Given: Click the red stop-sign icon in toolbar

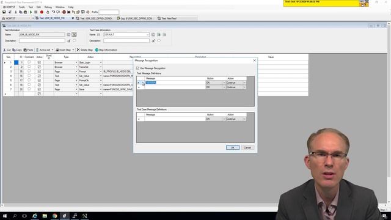Looking at the screenshot, I should (64, 12).
